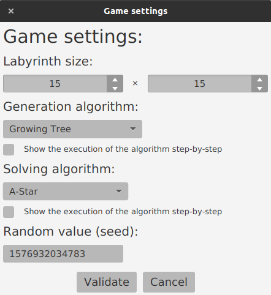
Task: Open the Growing Tree generation algorithm dropdown
Action: [72, 129]
